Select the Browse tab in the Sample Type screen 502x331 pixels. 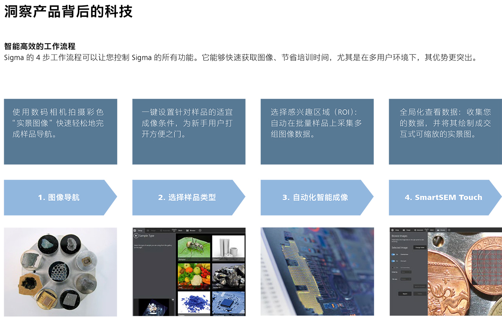coord(191,230)
